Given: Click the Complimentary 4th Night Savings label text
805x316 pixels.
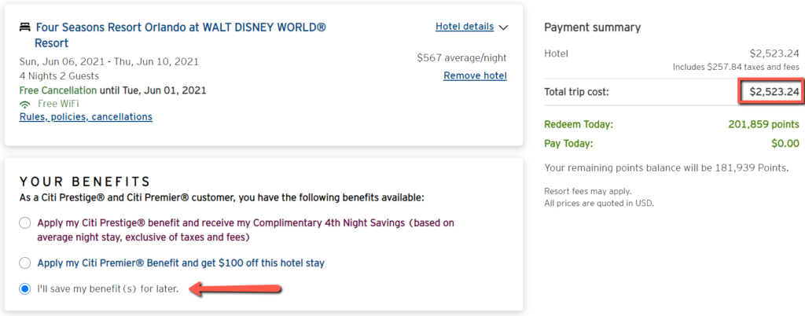Looking at the screenshot, I should coord(245,230).
